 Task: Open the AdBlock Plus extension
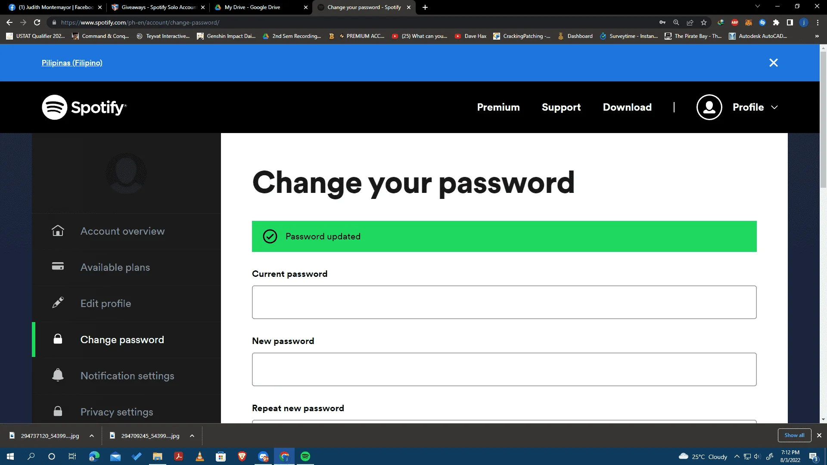tap(735, 22)
